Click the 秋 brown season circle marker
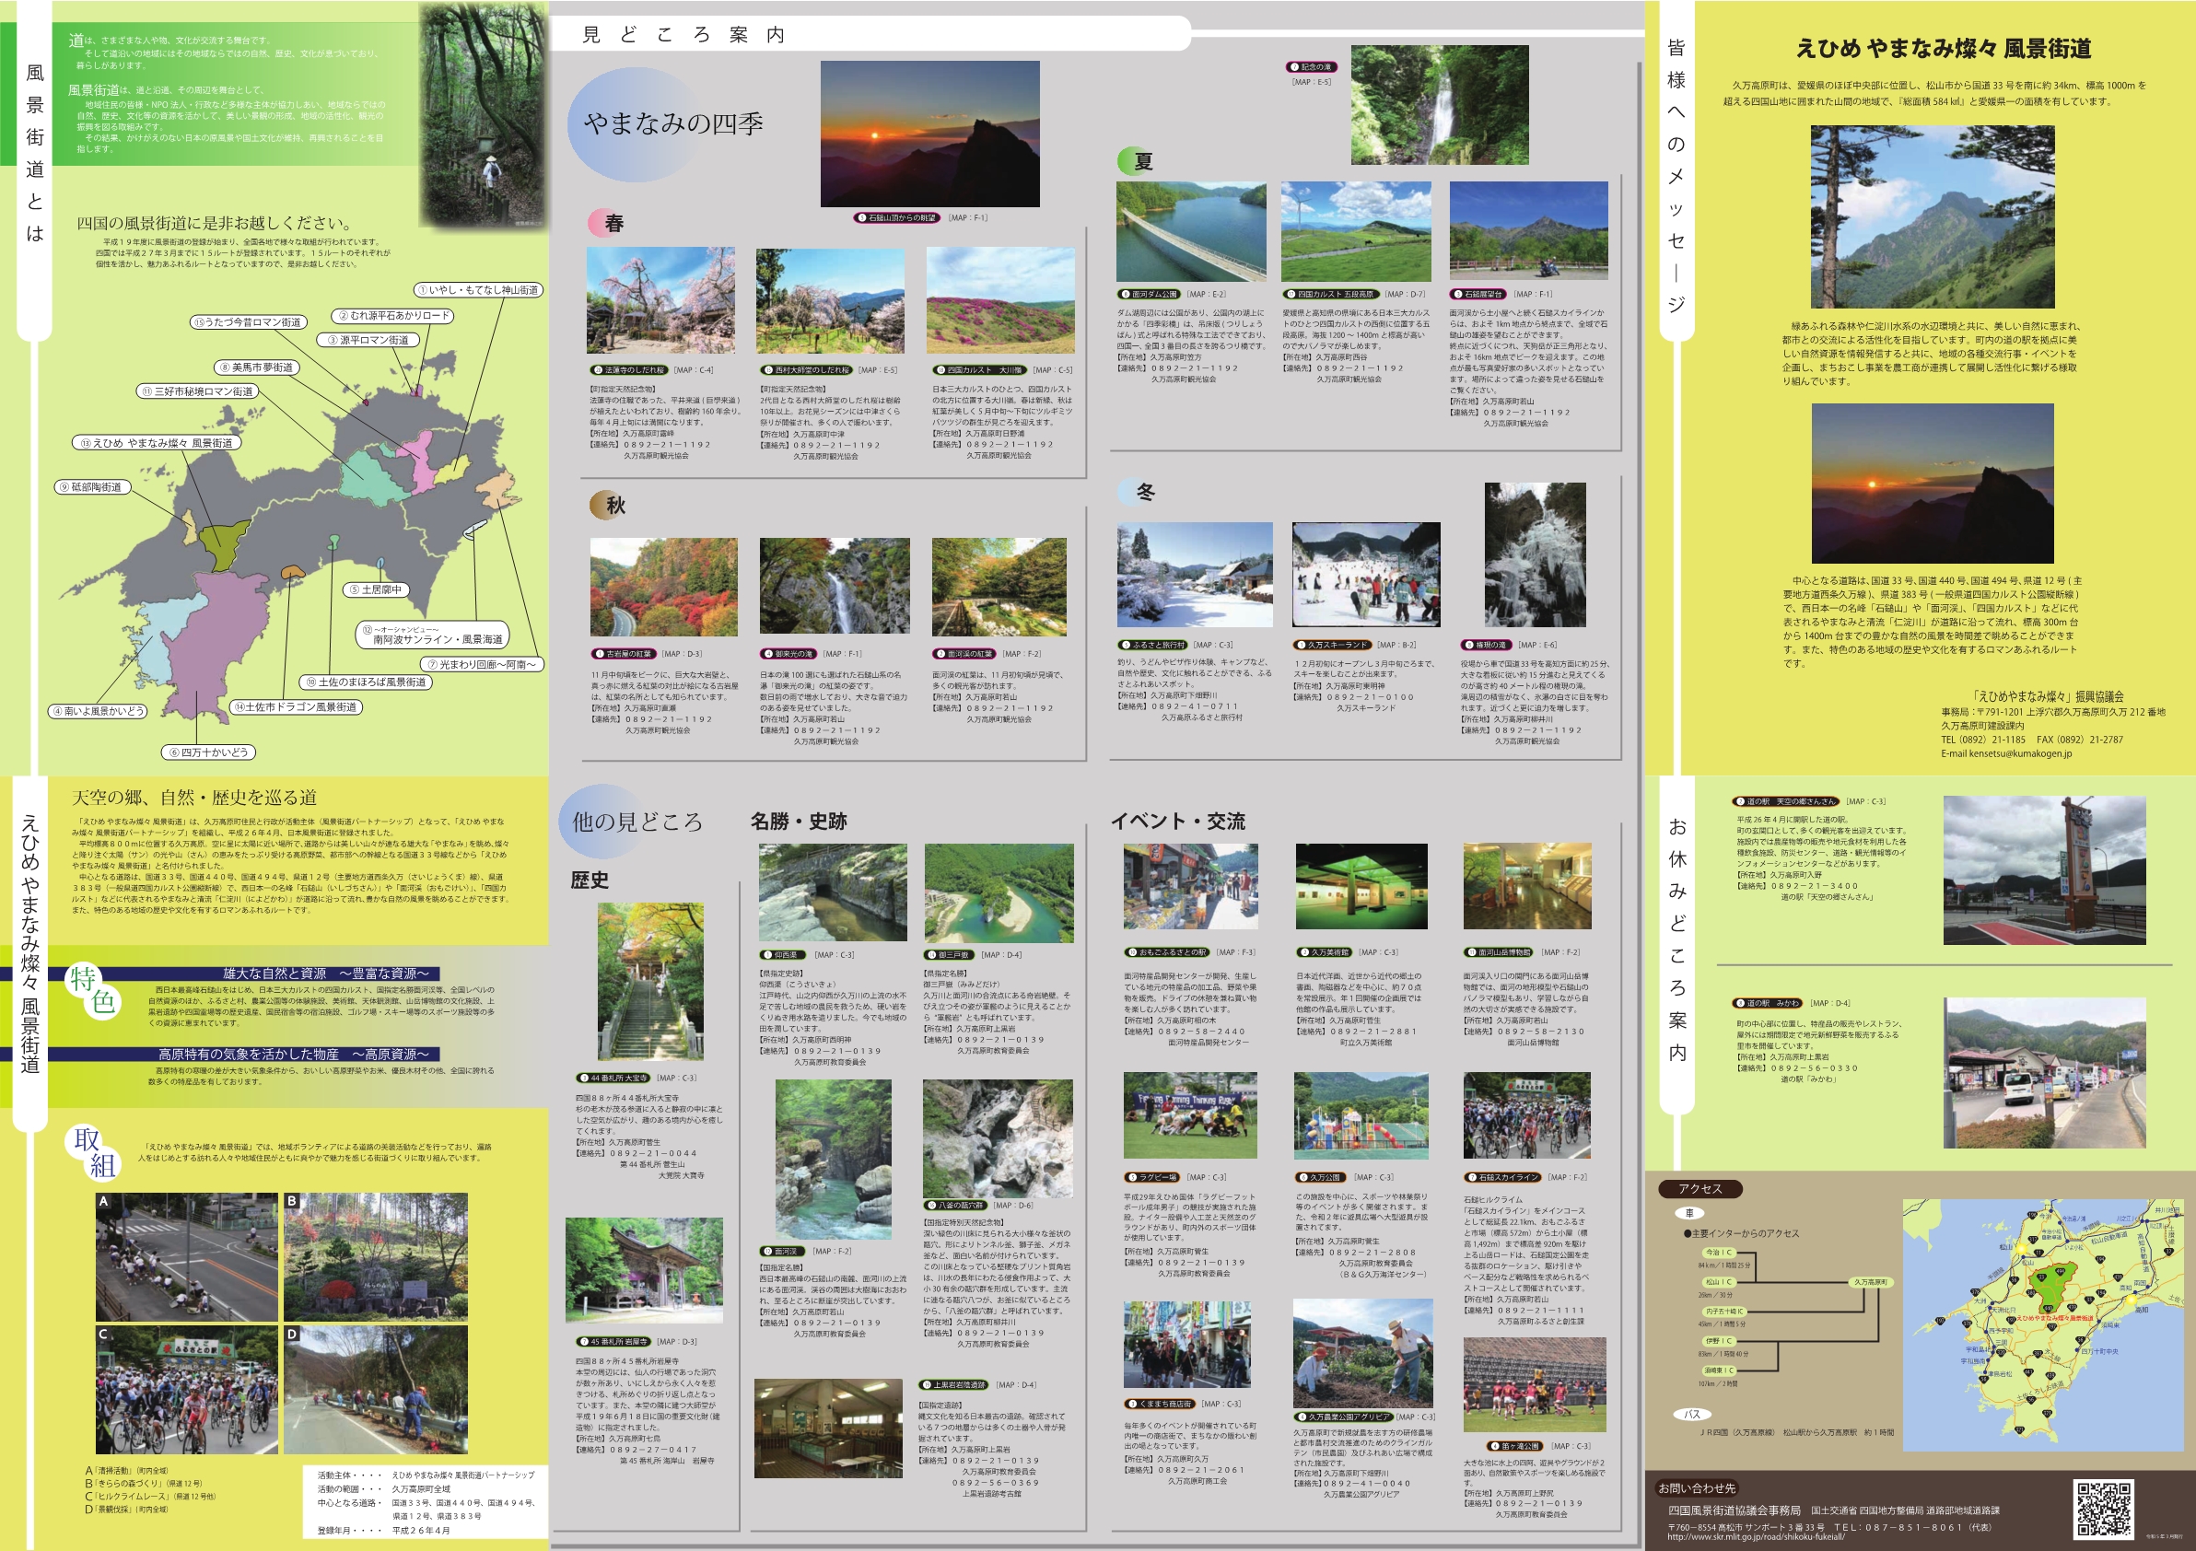This screenshot has height=1551, width=2196. tap(603, 505)
